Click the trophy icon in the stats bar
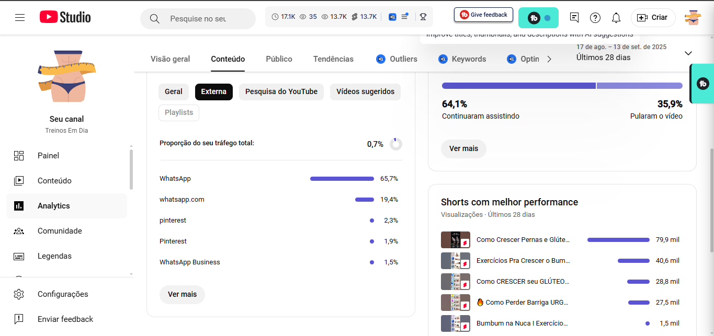The image size is (714, 336). click(423, 17)
